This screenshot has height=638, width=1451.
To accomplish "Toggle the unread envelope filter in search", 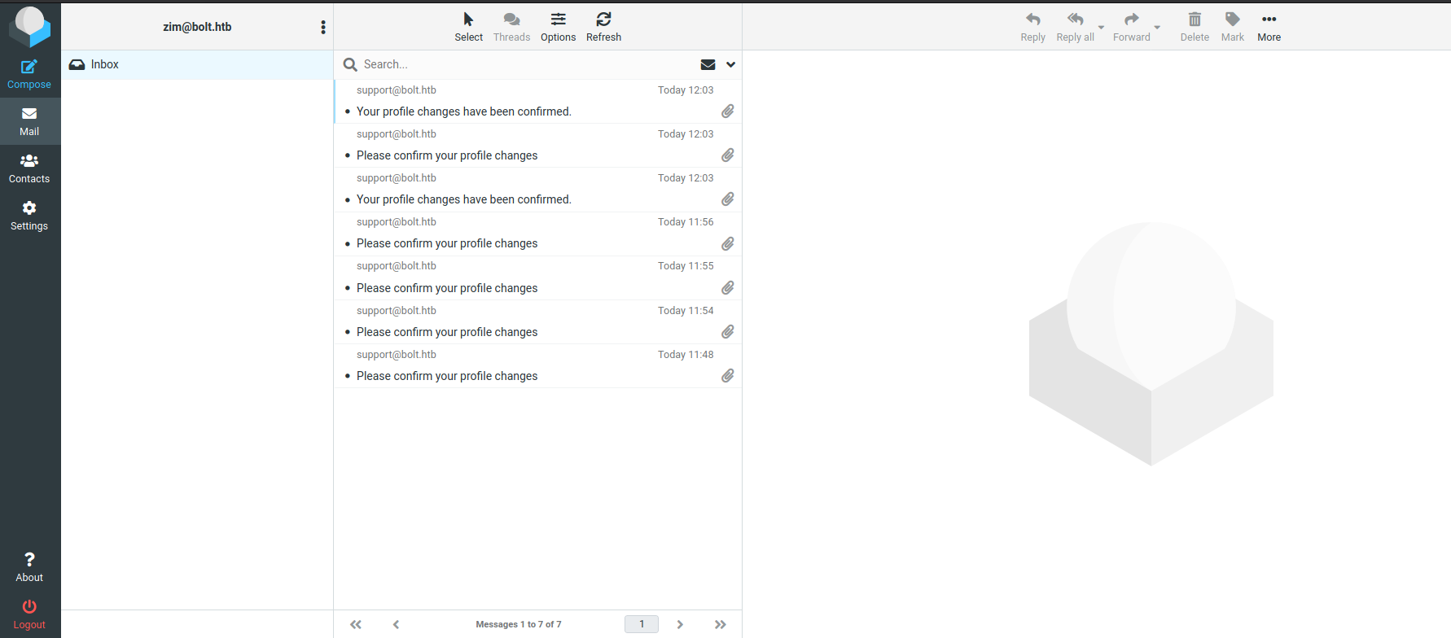I will (708, 64).
